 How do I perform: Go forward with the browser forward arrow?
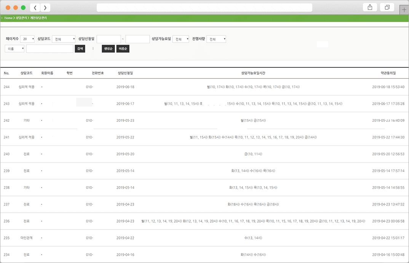point(45,8)
